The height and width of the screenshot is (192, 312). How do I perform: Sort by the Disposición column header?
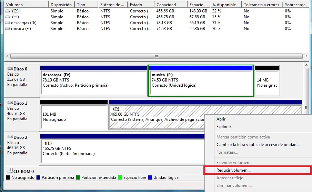(61, 4)
